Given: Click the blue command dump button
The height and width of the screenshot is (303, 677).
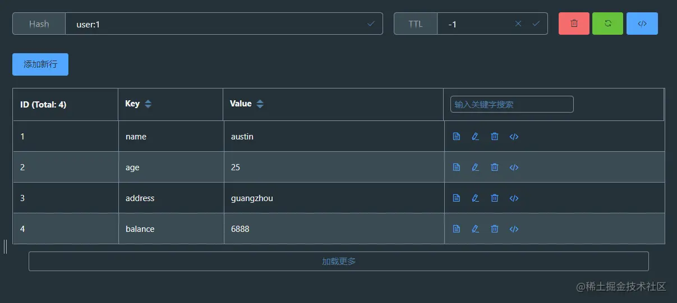Looking at the screenshot, I should point(642,24).
